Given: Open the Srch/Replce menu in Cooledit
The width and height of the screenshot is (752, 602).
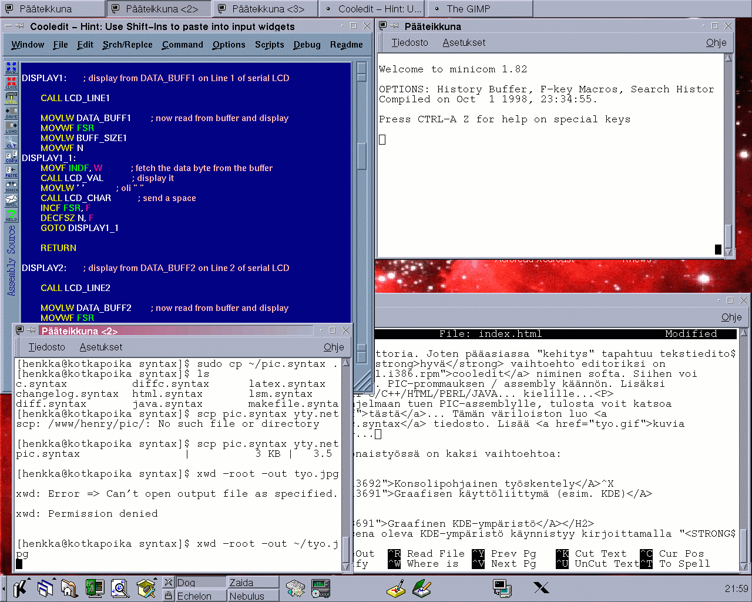Looking at the screenshot, I should (x=127, y=45).
